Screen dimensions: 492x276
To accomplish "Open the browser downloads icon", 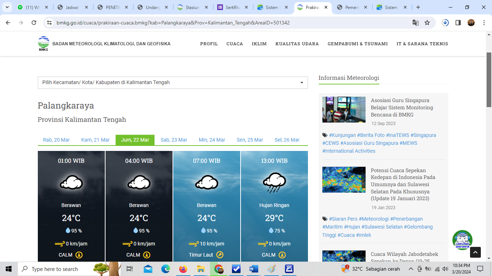I will pos(445,23).
